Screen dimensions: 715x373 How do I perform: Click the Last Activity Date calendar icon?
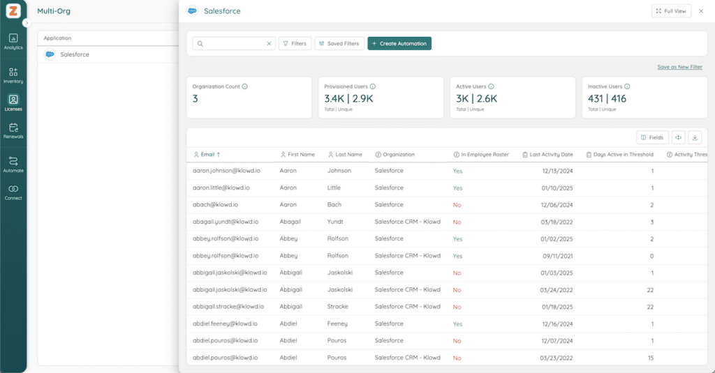525,154
